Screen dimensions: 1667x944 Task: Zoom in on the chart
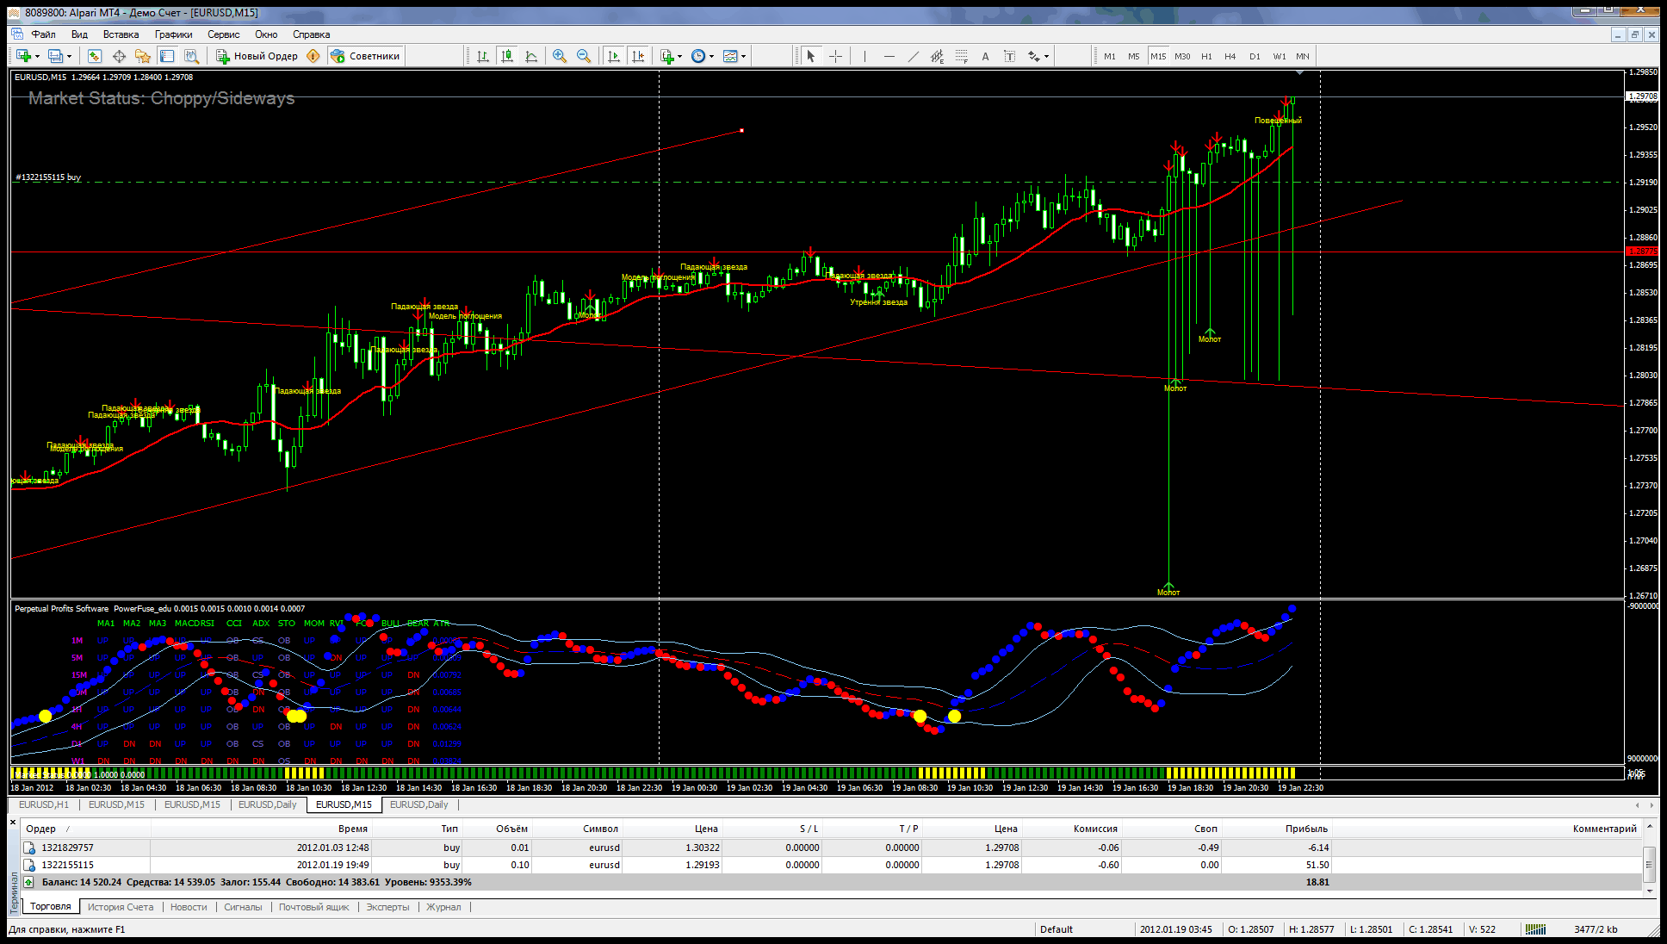tap(560, 56)
